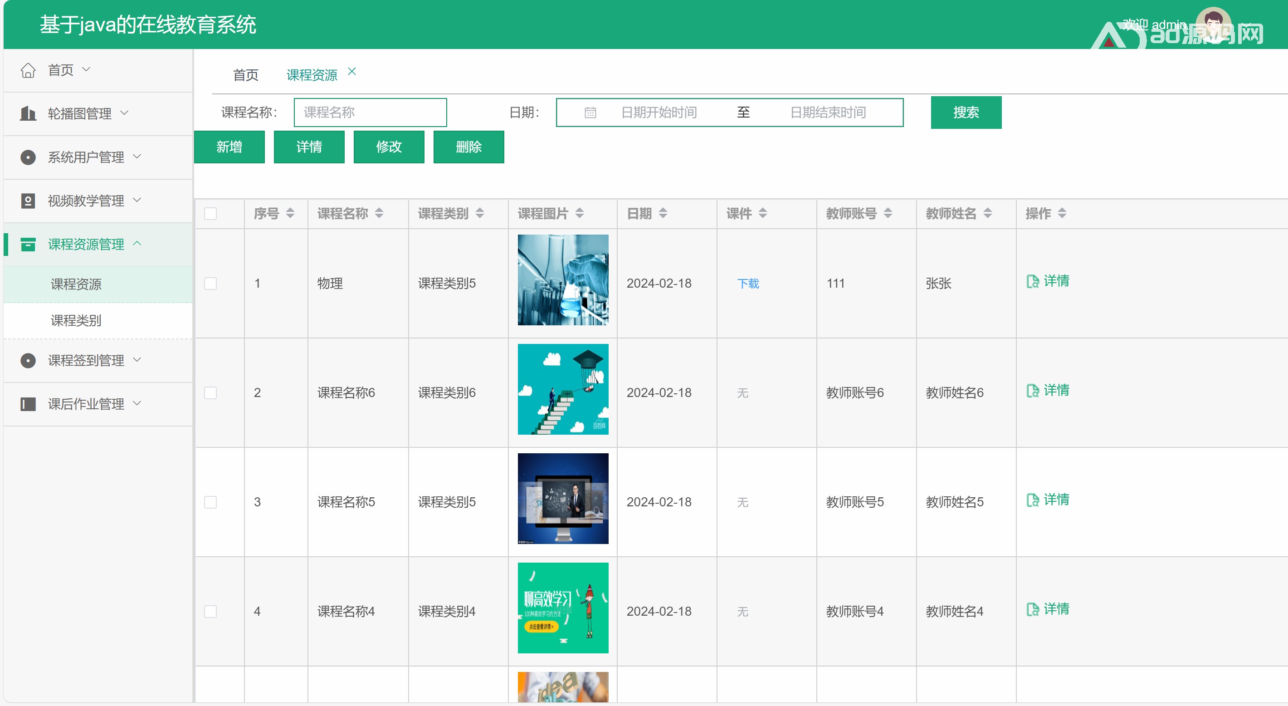This screenshot has height=706, width=1288.
Task: Expand 系统用户管理 menu
Action: tap(86, 157)
